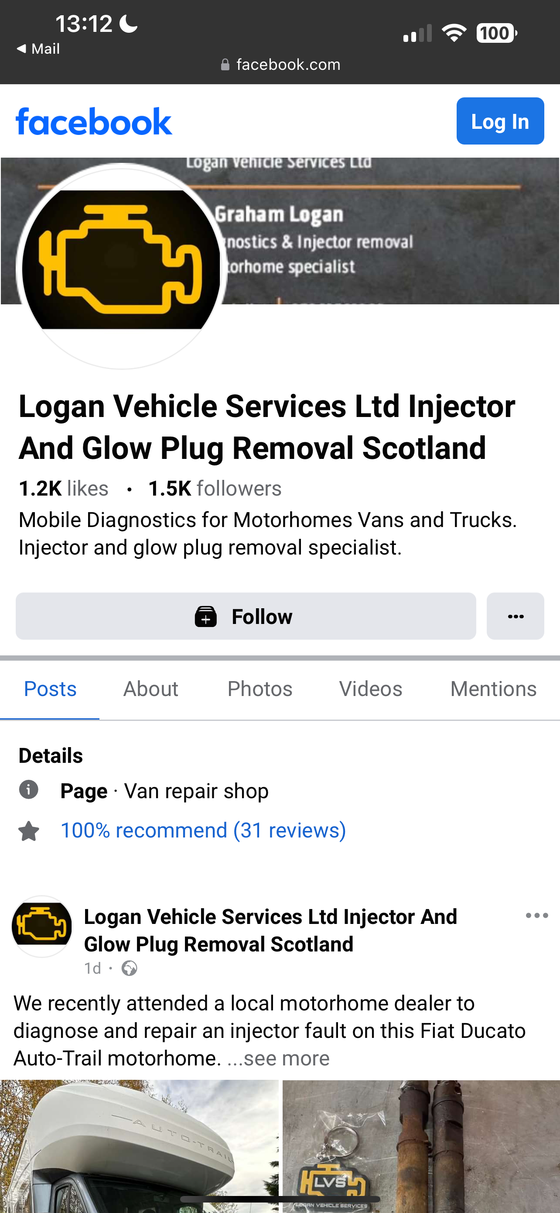Open page more-options ellipsis button
Screen dimensions: 560x1213
[516, 616]
